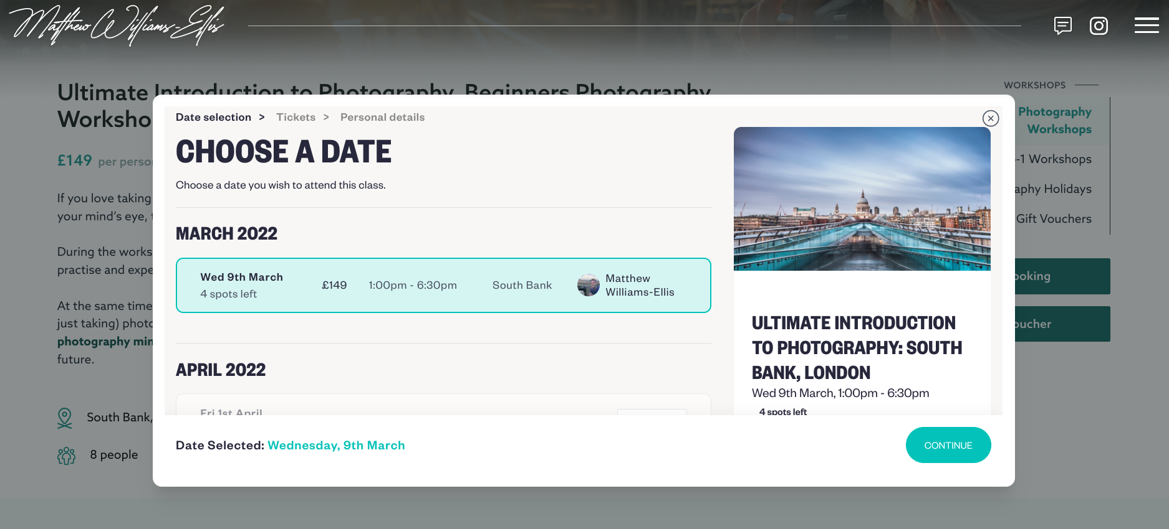The height and width of the screenshot is (529, 1169).
Task: Close the date selection modal
Action: [991, 118]
